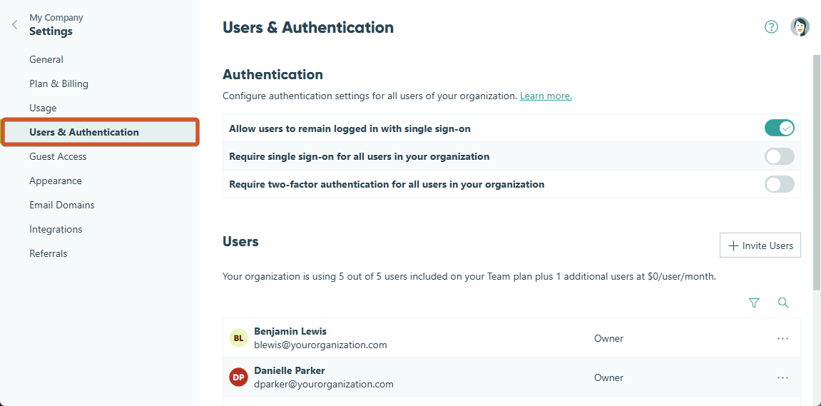This screenshot has height=406, width=821.
Task: Open the help question mark icon
Action: (x=771, y=26)
